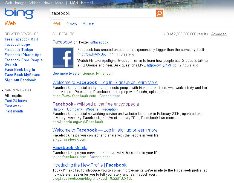Viewport: 234px width, 183px height.
Task: Click the orange search magnifier button
Action: coord(159,13)
